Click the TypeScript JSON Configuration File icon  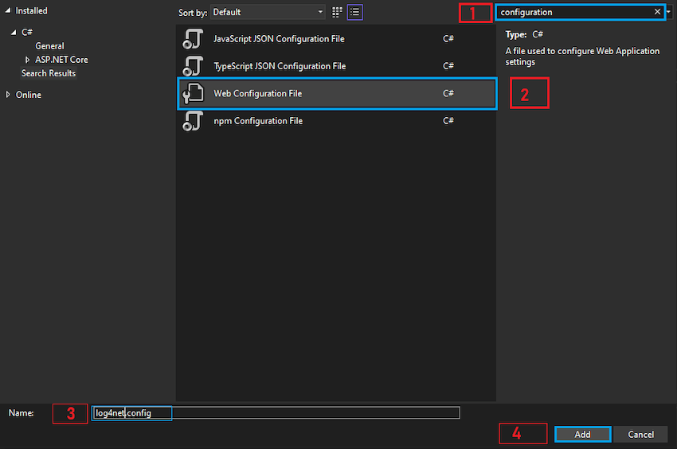click(193, 66)
